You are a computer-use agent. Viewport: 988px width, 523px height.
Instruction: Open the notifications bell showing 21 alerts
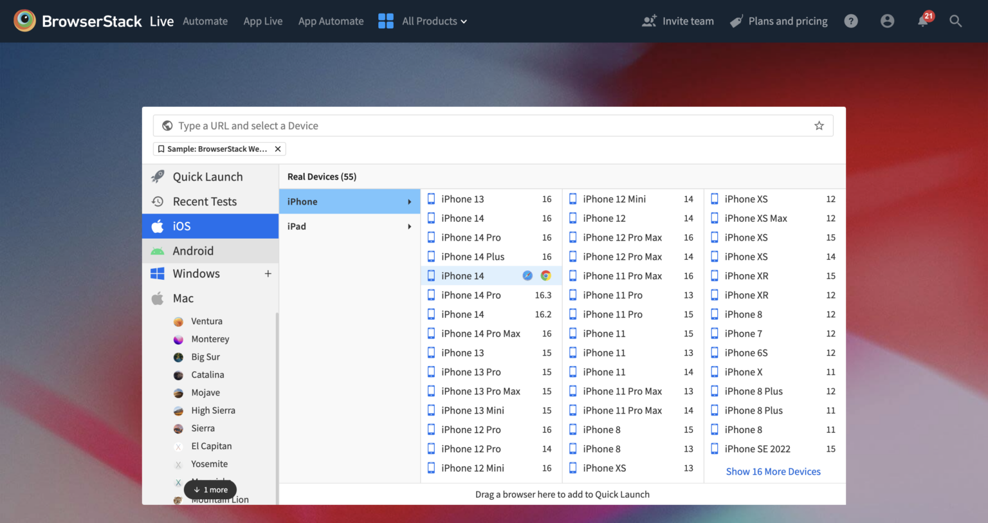(x=922, y=21)
